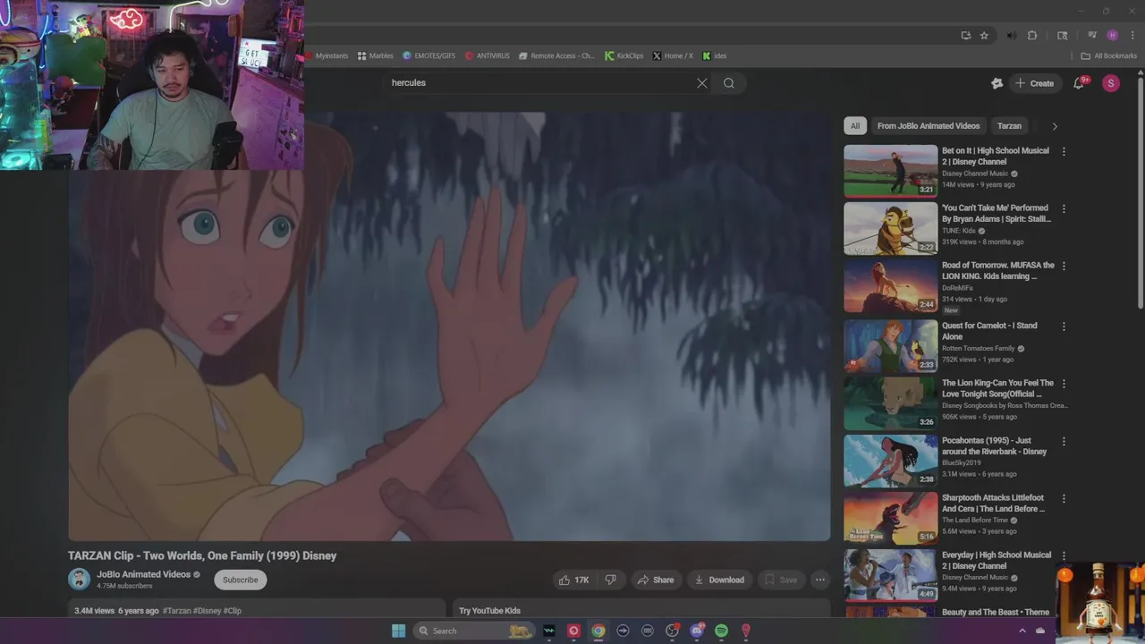Open options for Pocahontas video

tap(1064, 441)
